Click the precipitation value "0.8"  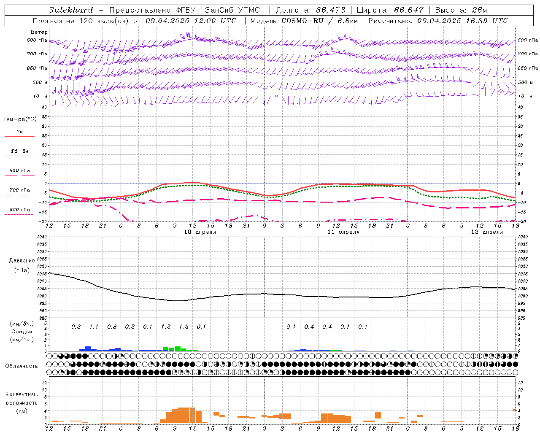[112, 327]
